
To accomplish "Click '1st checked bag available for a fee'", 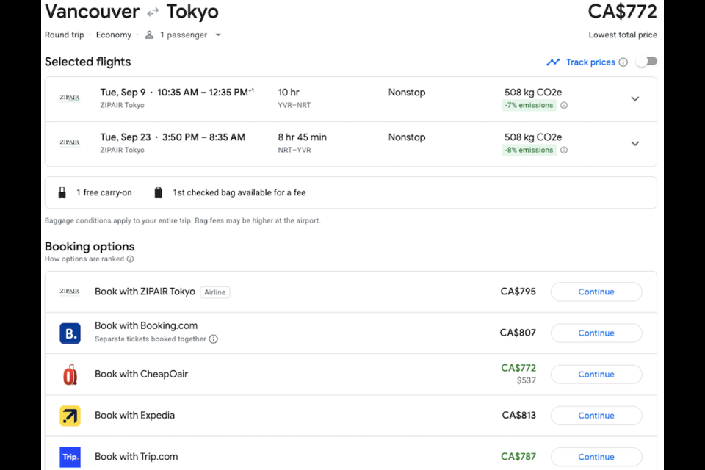I will tap(239, 192).
